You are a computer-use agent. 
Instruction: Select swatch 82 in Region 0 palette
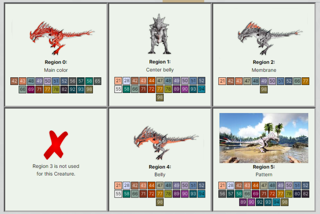pos(64,89)
